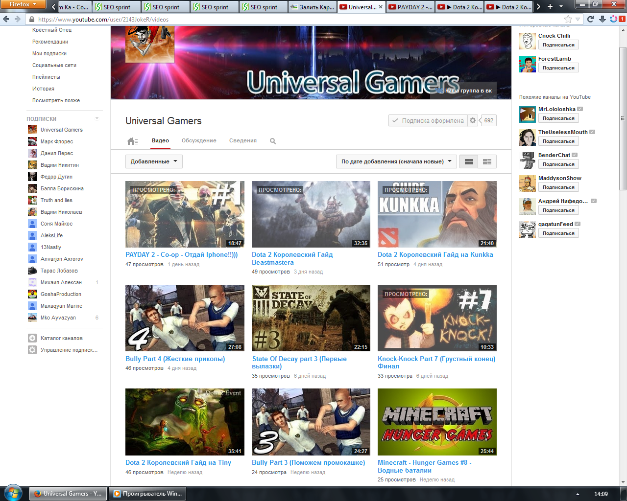Open TheUselessMouth channel avatar
Viewport: 627px width, 501px height.
tap(528, 137)
